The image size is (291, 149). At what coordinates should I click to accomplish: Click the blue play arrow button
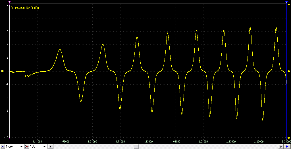287,147
